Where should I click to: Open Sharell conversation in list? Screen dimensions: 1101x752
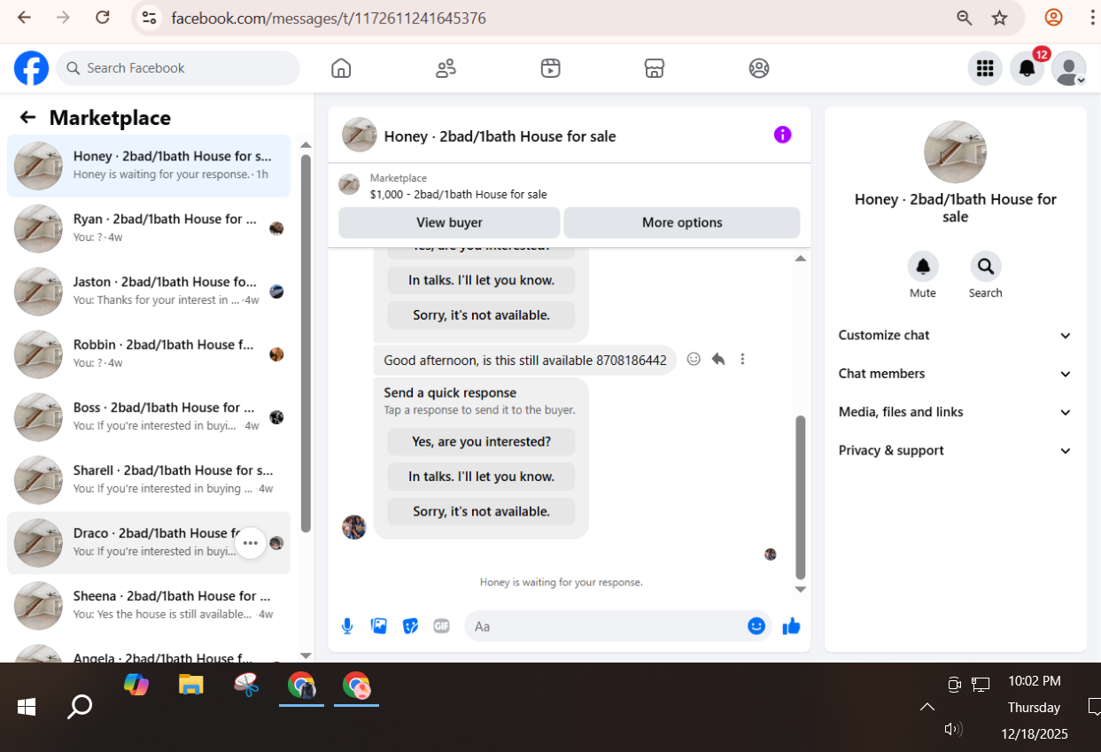coord(149,480)
